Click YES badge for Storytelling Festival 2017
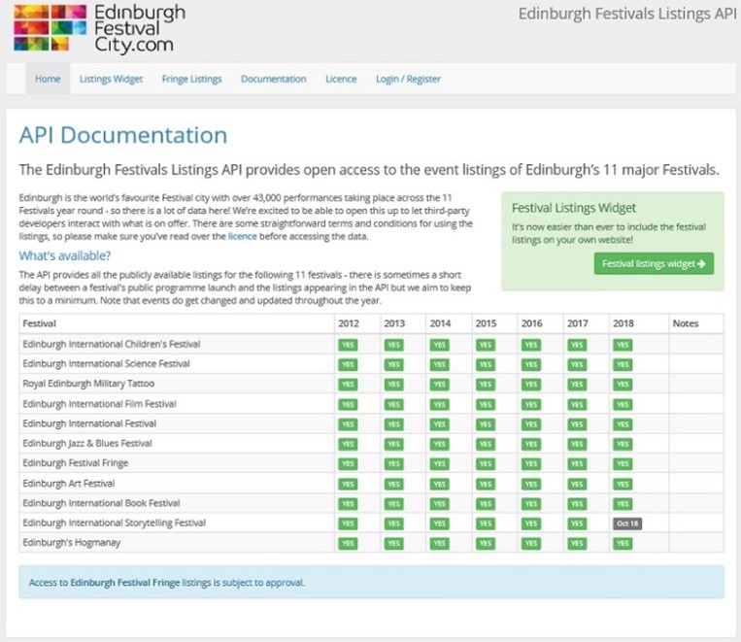The width and height of the screenshot is (741, 642). point(577,524)
